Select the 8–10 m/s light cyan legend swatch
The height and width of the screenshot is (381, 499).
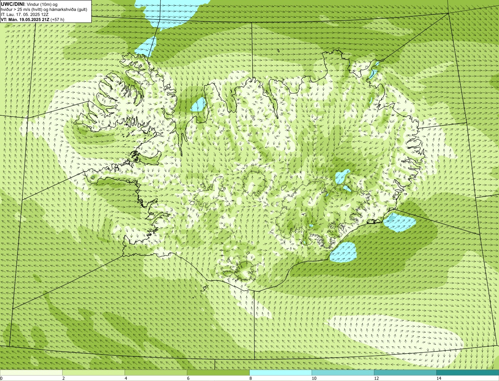pos(281,372)
